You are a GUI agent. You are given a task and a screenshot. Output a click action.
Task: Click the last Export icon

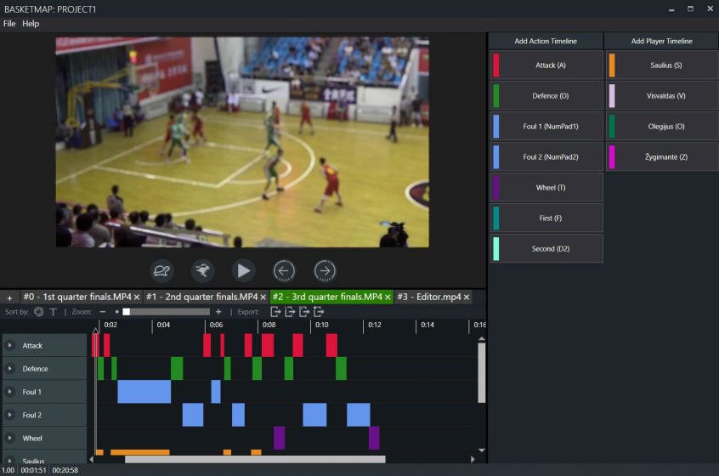319,312
